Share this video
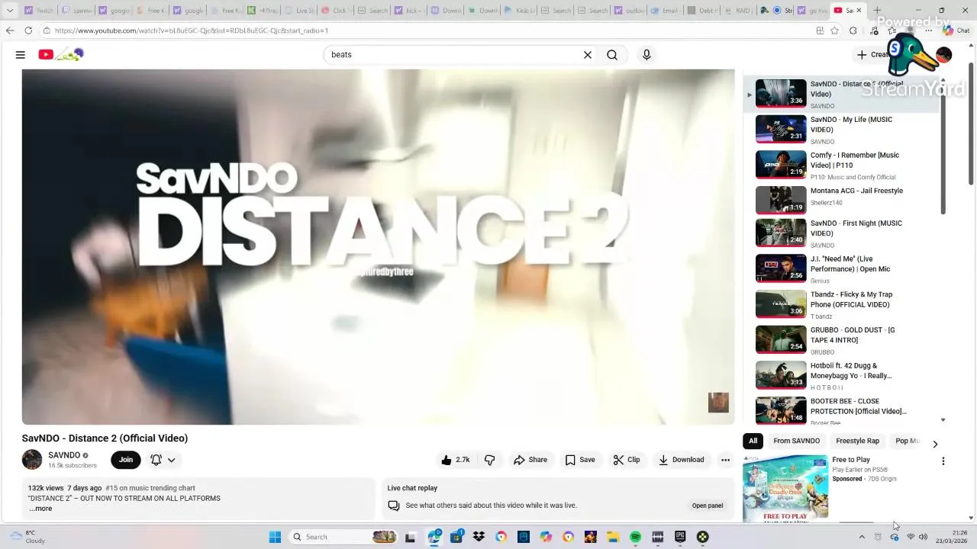 530,460
